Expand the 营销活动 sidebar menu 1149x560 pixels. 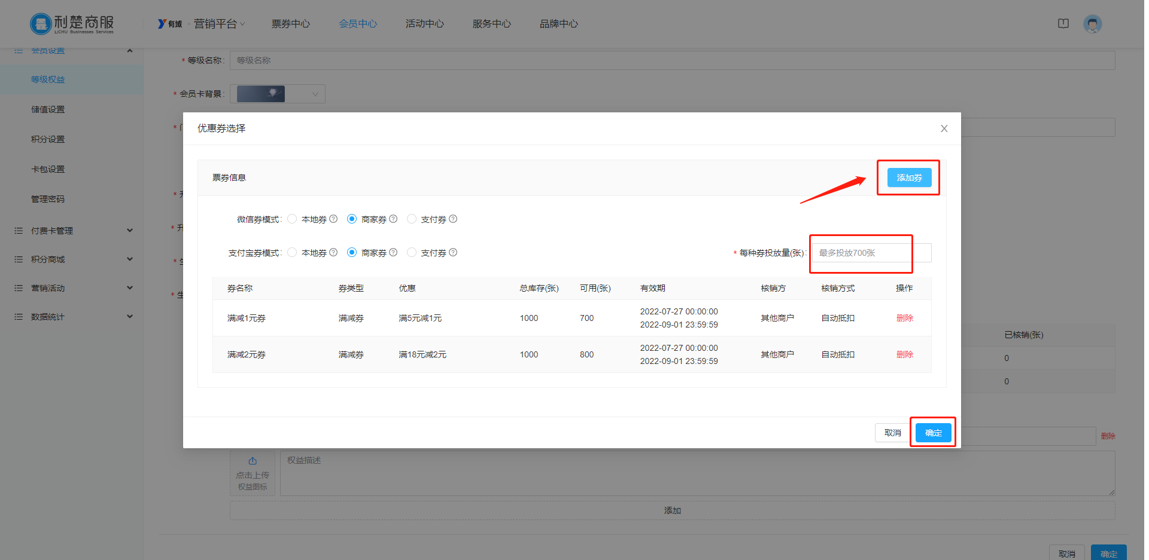click(x=130, y=288)
